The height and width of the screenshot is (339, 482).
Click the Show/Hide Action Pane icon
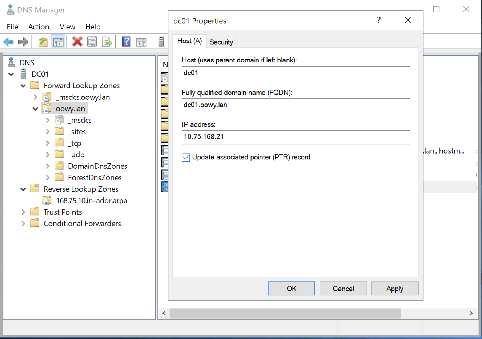141,42
